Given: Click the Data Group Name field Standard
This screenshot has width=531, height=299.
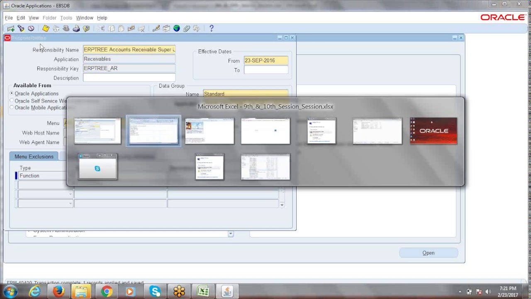Looking at the screenshot, I should click(246, 94).
